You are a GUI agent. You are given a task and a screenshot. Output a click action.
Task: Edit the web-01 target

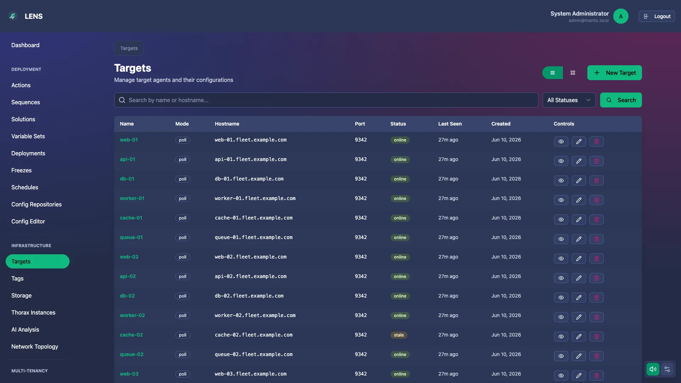pyautogui.click(x=579, y=141)
